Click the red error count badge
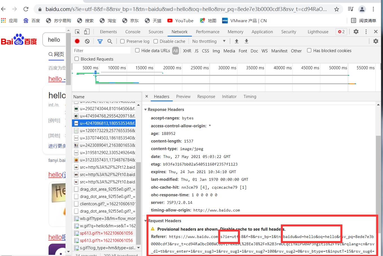Image resolution: width=383 pixels, height=256 pixels. pyautogui.click(x=342, y=32)
